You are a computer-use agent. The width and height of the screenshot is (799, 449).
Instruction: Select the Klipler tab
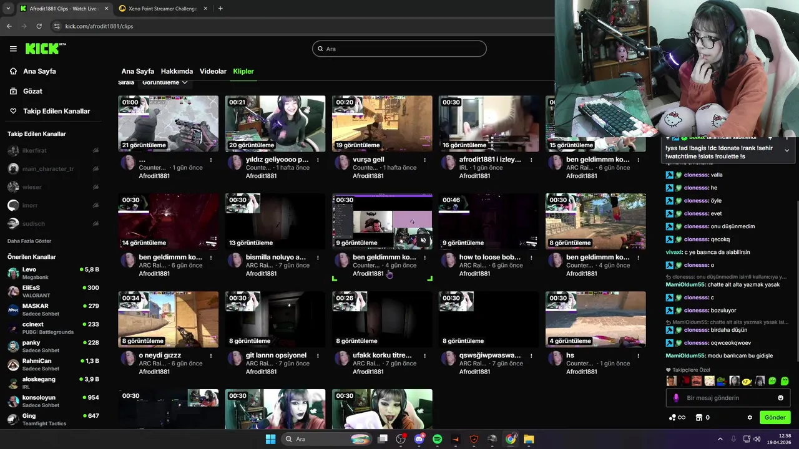[243, 71]
